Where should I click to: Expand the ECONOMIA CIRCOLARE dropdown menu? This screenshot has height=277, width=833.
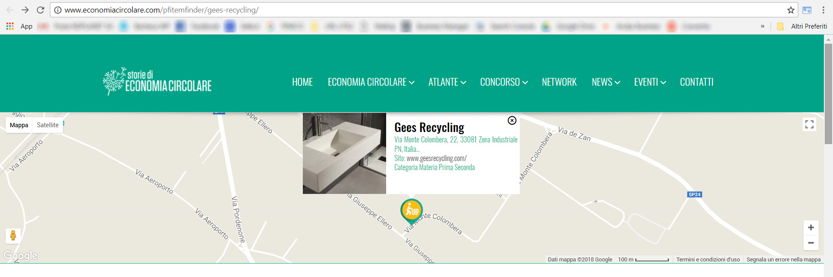point(371,82)
